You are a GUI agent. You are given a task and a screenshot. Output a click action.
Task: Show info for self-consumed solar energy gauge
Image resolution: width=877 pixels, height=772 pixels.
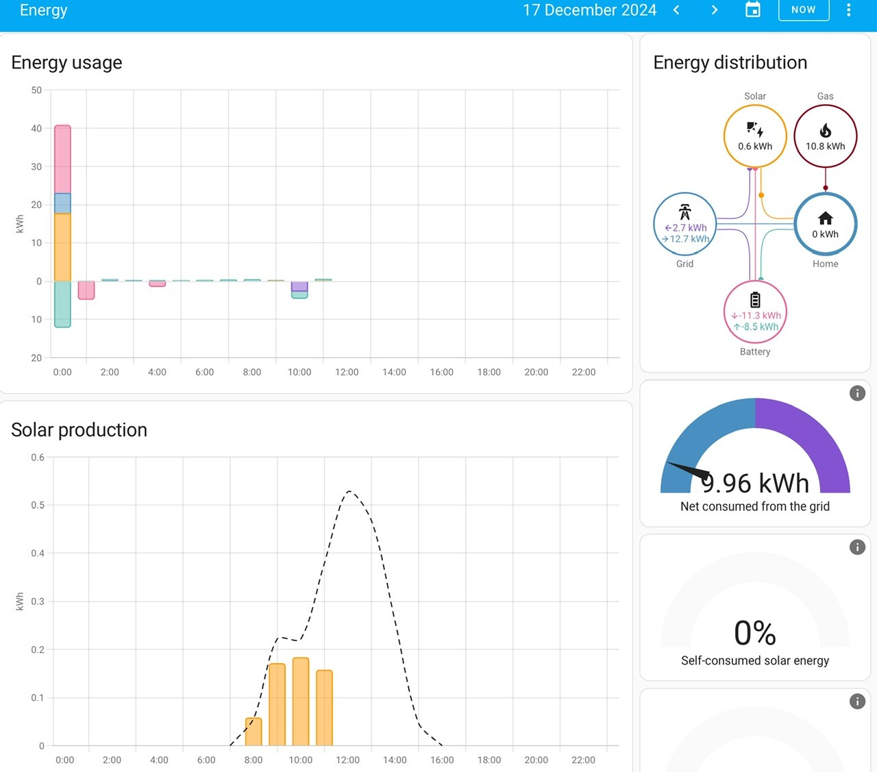point(857,547)
